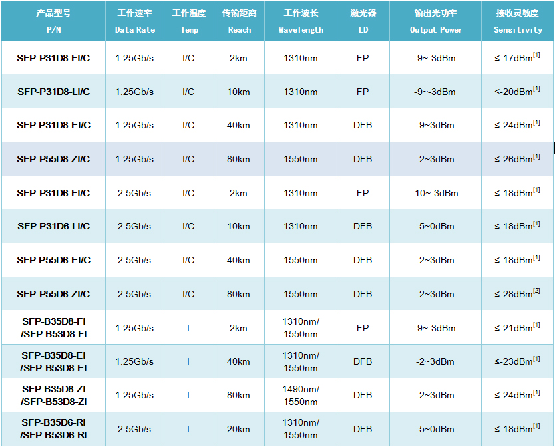Select product SFP-P31D8-FI/C

53,58
